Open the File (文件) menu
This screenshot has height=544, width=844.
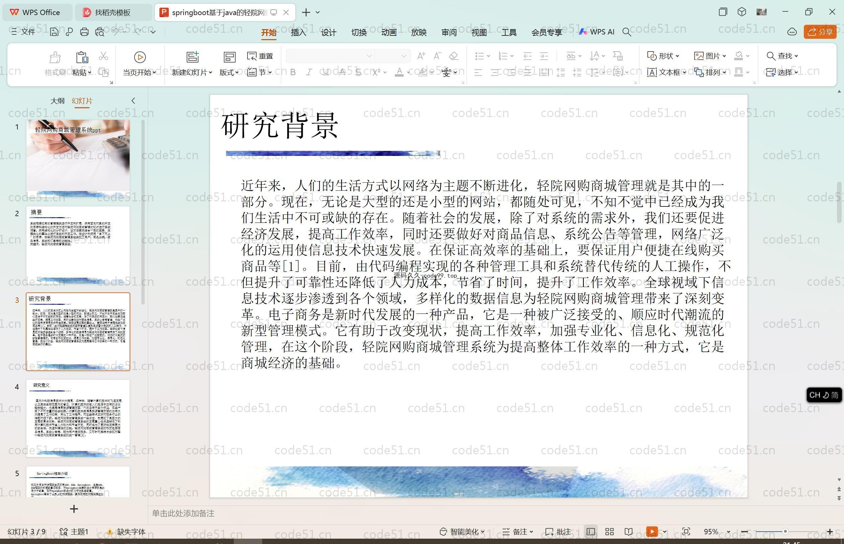pos(23,32)
